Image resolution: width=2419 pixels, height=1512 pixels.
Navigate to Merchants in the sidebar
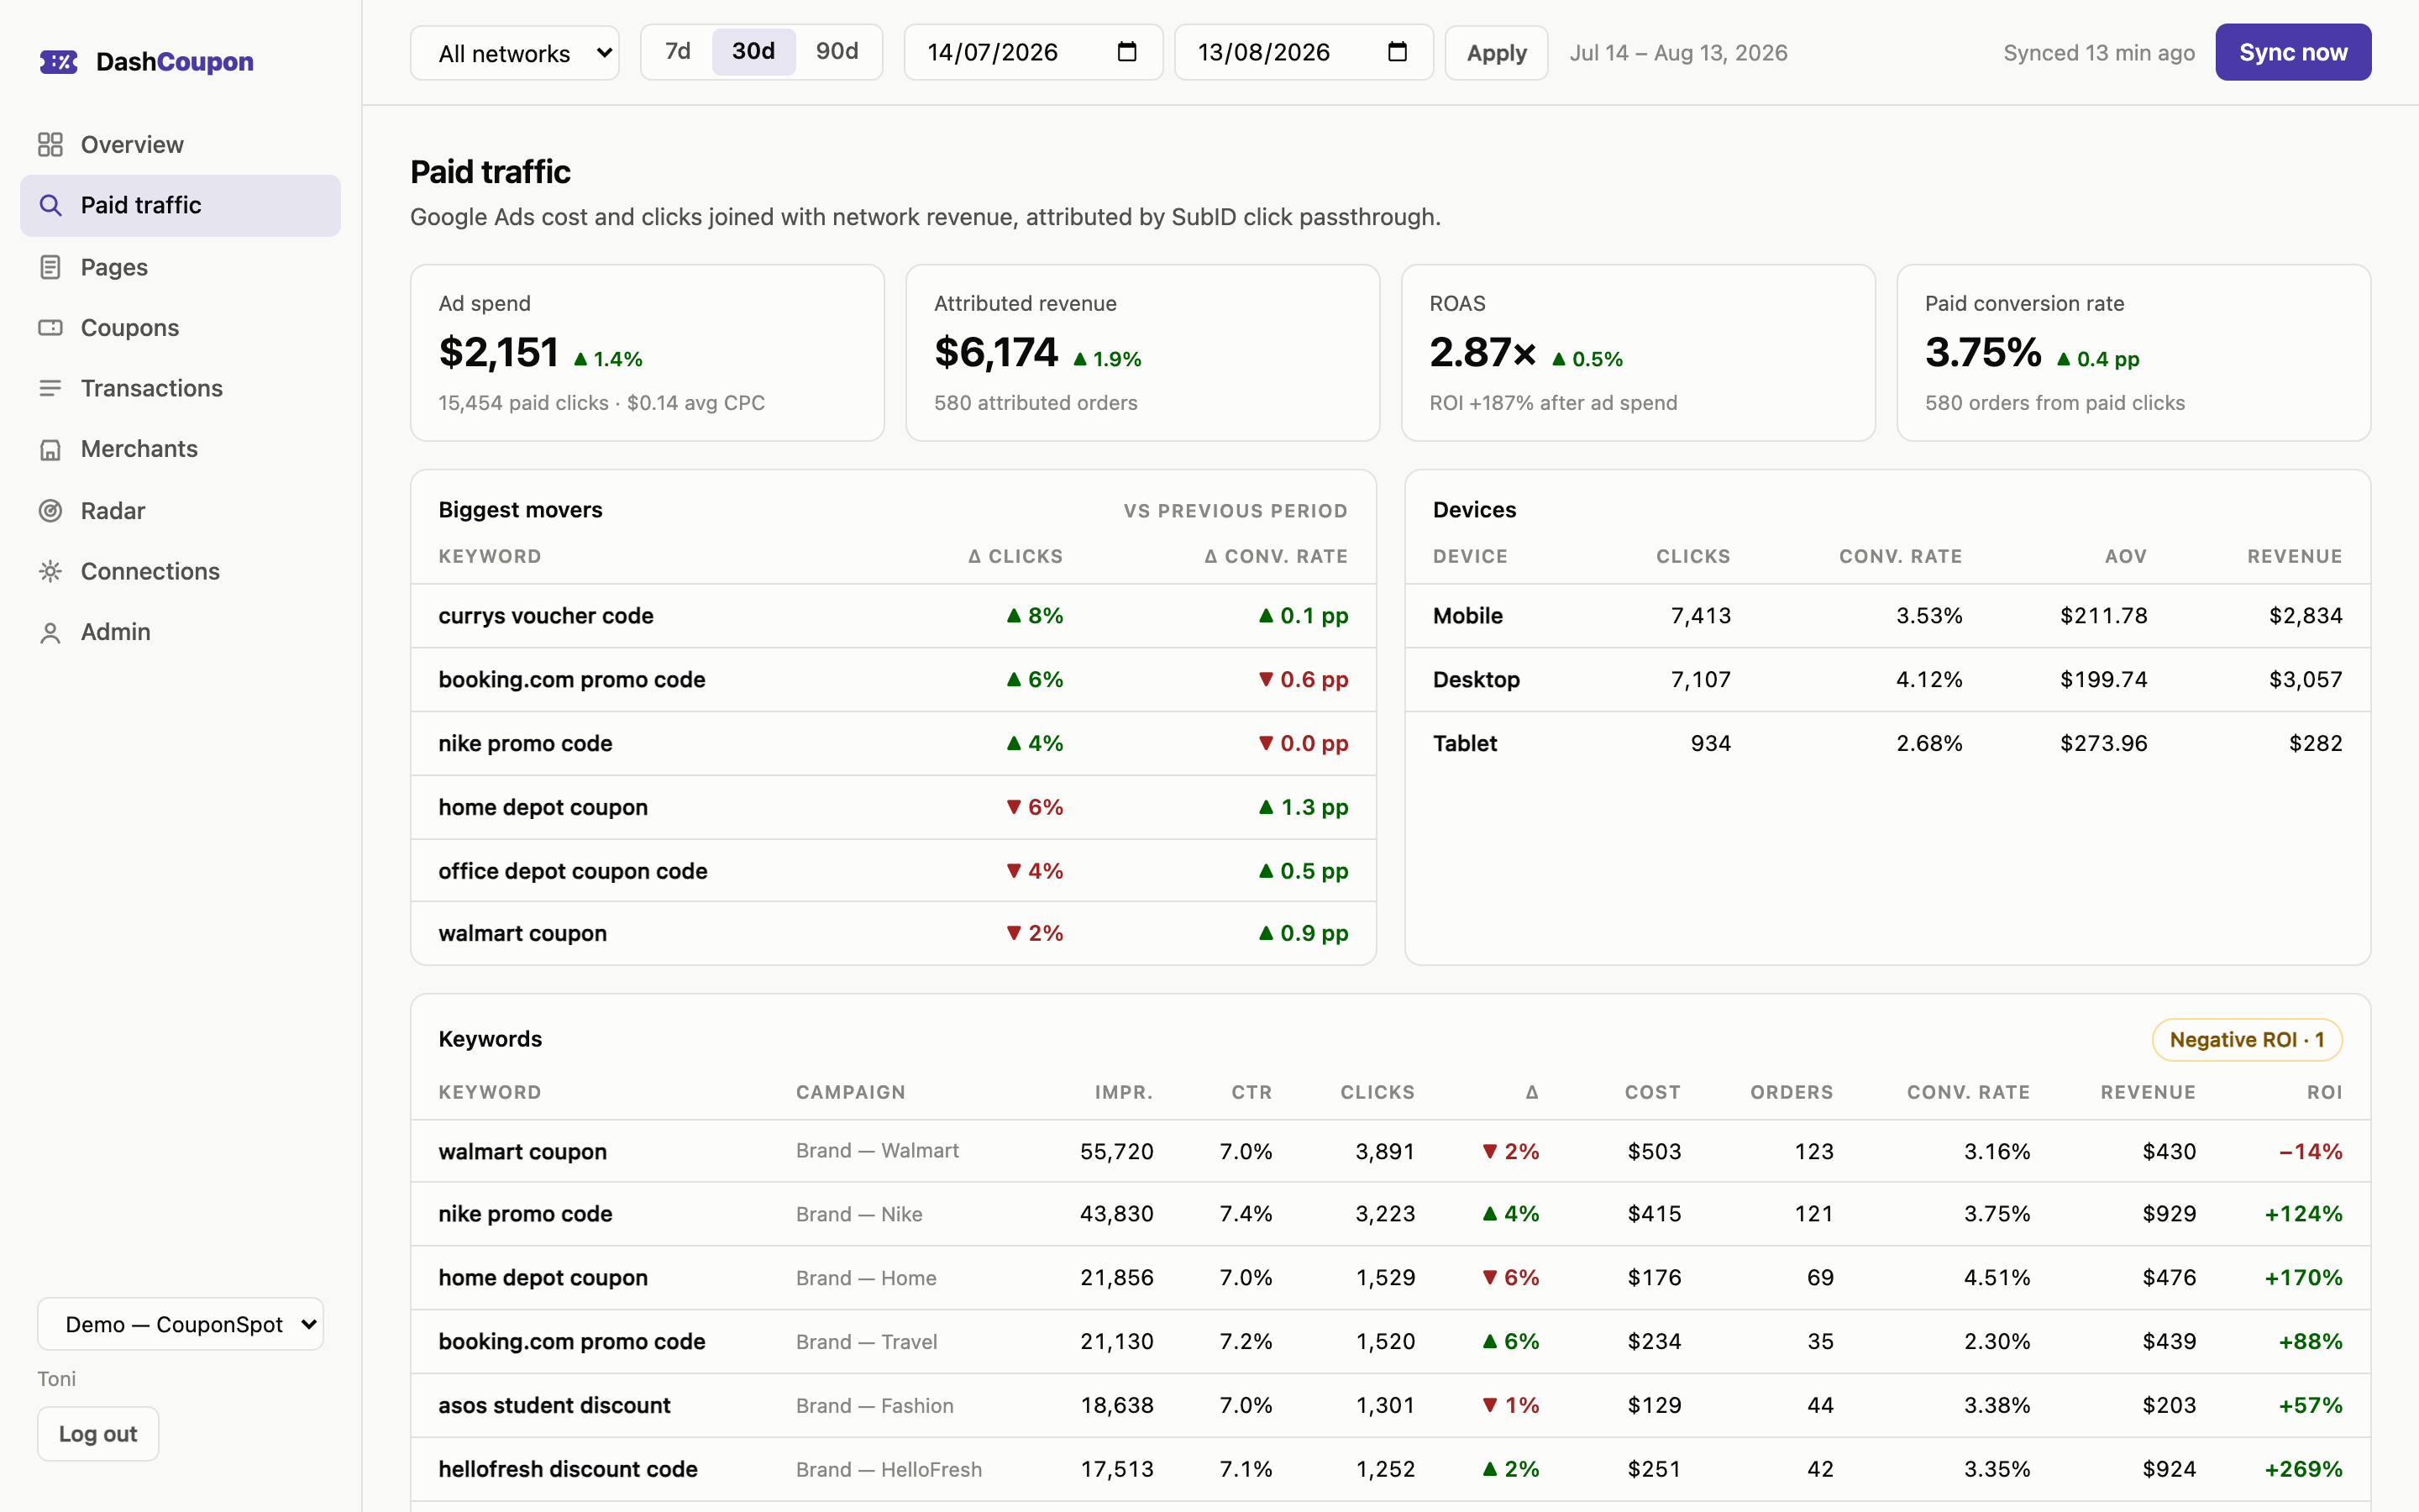(x=181, y=449)
